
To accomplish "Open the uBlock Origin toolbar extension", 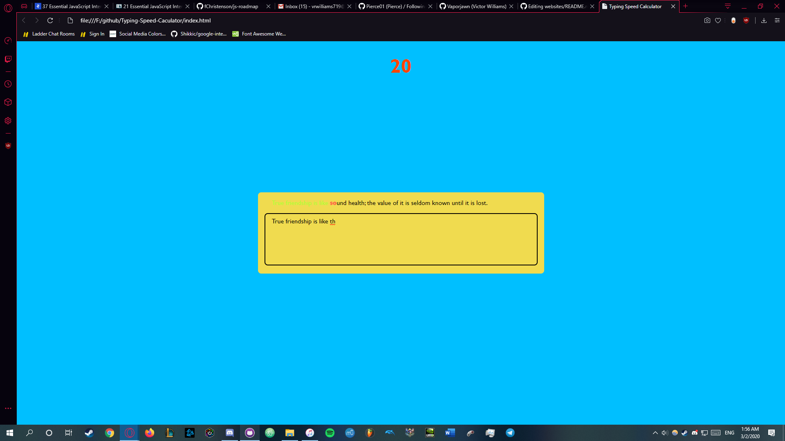I will coord(746,20).
